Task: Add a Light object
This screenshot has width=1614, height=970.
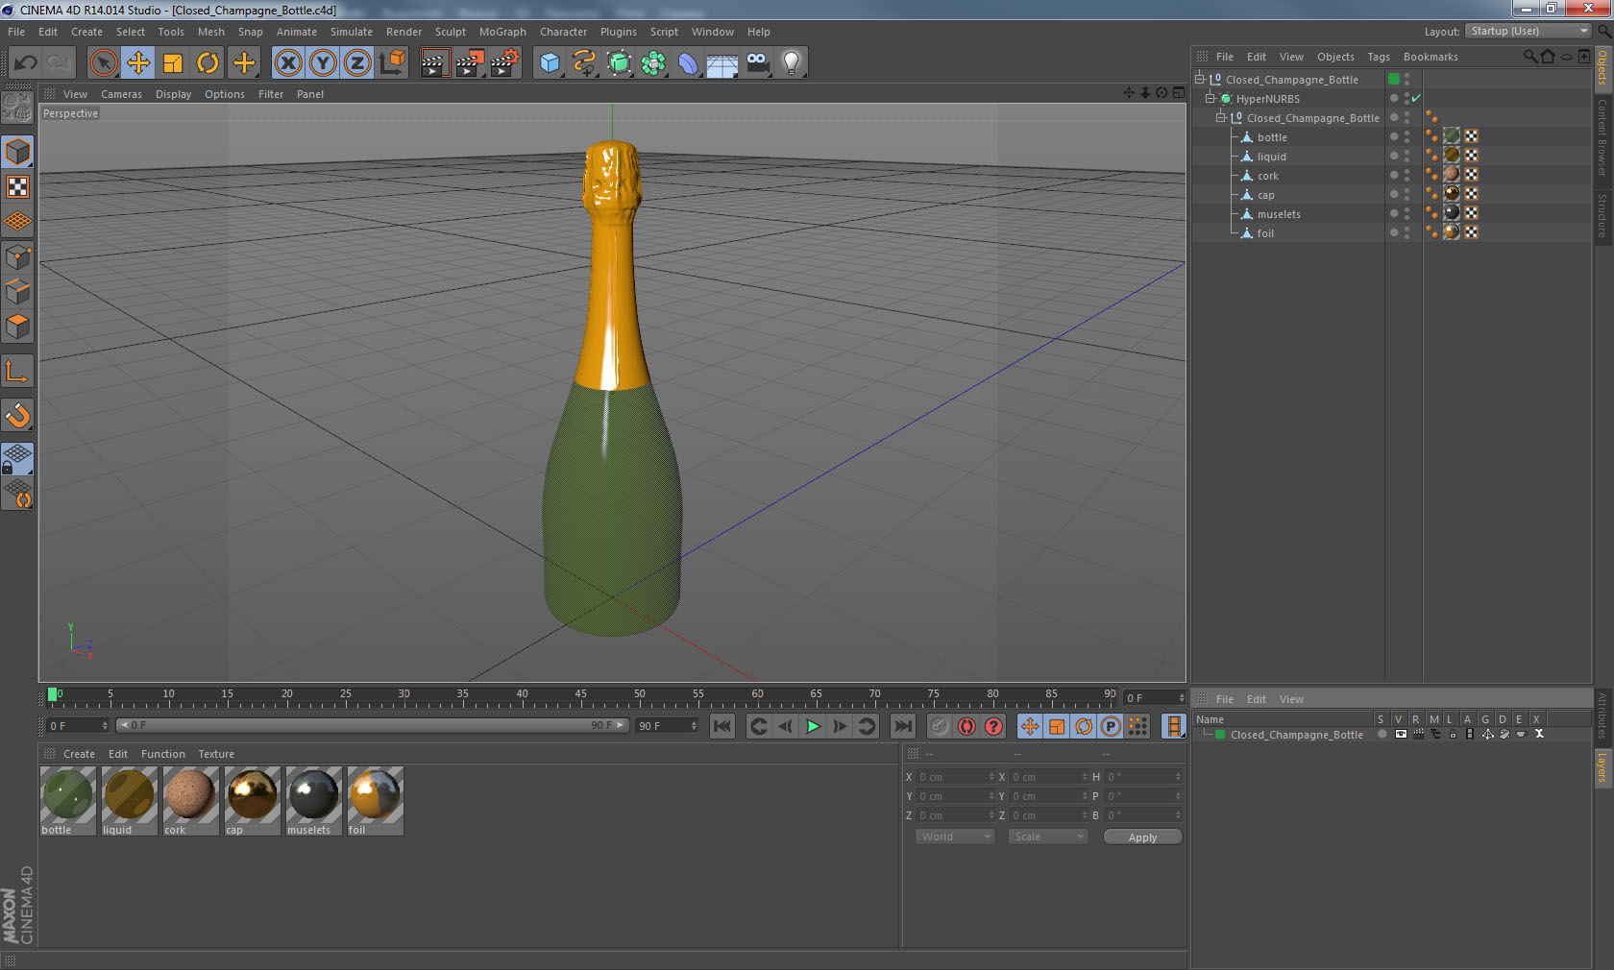Action: point(792,63)
